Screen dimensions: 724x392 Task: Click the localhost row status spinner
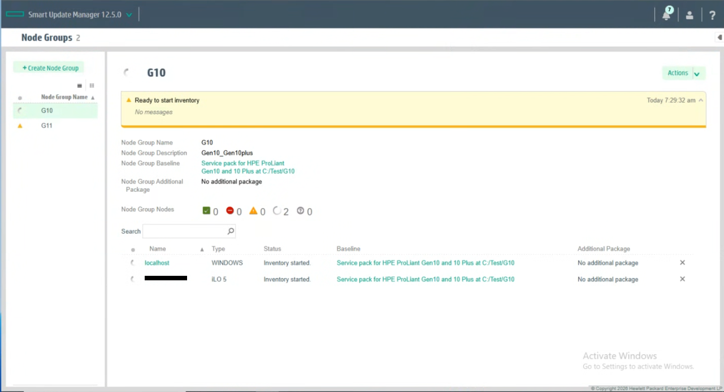[x=133, y=263]
